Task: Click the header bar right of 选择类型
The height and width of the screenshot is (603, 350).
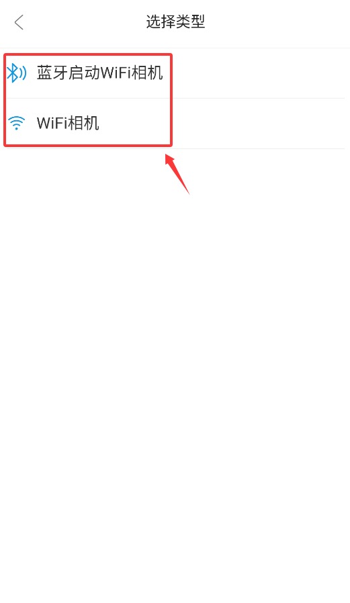Action: pos(277,22)
